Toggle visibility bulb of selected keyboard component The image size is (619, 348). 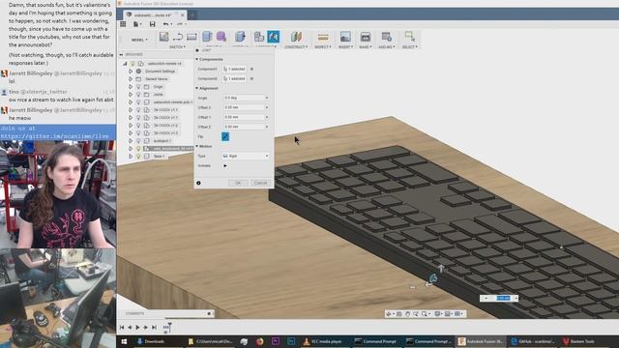click(138, 149)
